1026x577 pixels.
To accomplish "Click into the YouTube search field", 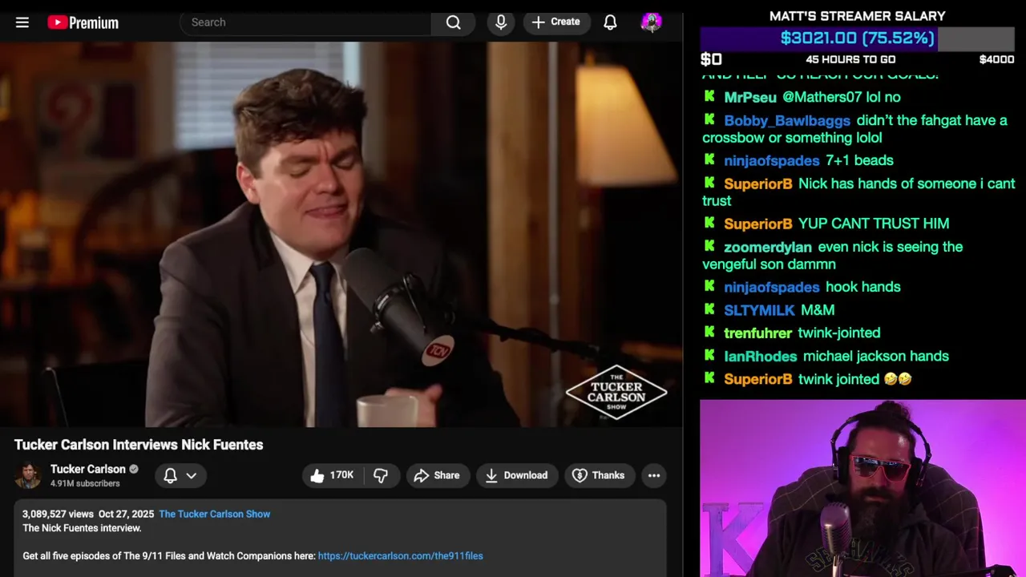I will (305, 22).
